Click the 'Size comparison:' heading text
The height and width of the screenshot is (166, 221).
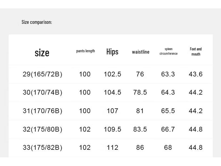pyautogui.click(x=37, y=22)
